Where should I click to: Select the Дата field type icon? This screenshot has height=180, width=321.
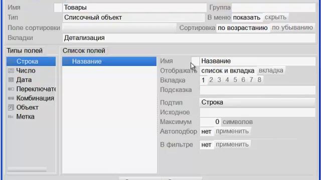11,80
